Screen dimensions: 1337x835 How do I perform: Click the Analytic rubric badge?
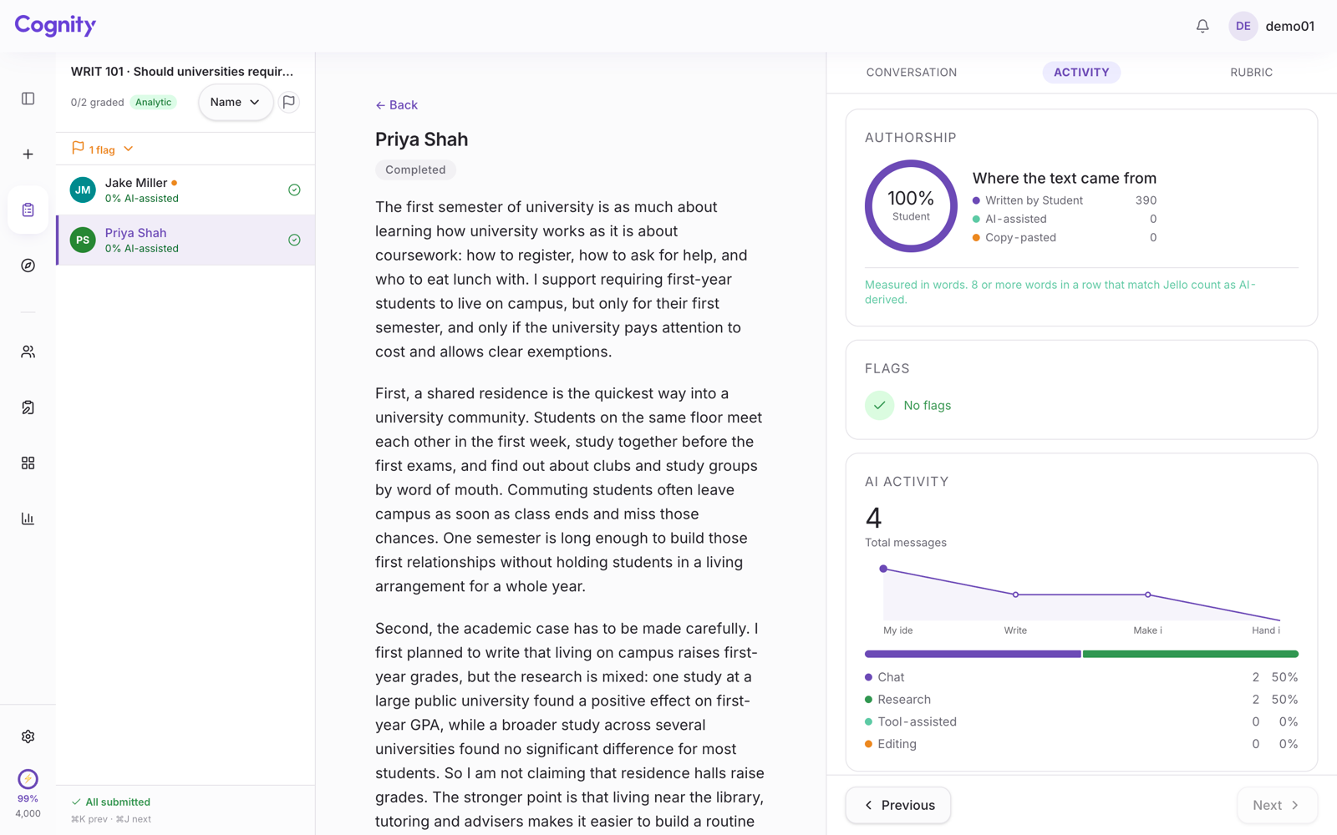click(154, 102)
